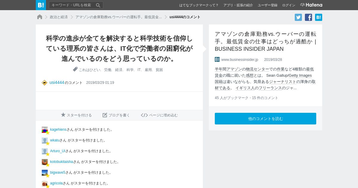The height and width of the screenshot is (188, 358).
Task: Select the 貧困 tag
Action: pyautogui.click(x=159, y=70)
